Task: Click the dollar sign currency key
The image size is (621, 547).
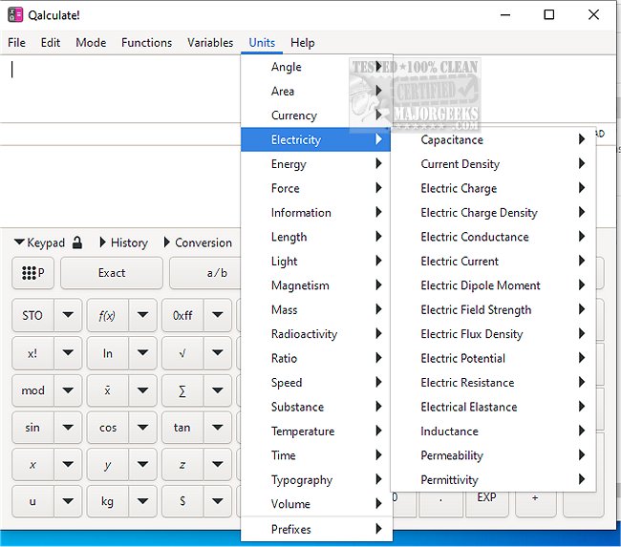Action: pos(182,501)
